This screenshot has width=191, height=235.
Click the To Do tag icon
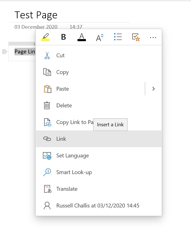pos(136,36)
